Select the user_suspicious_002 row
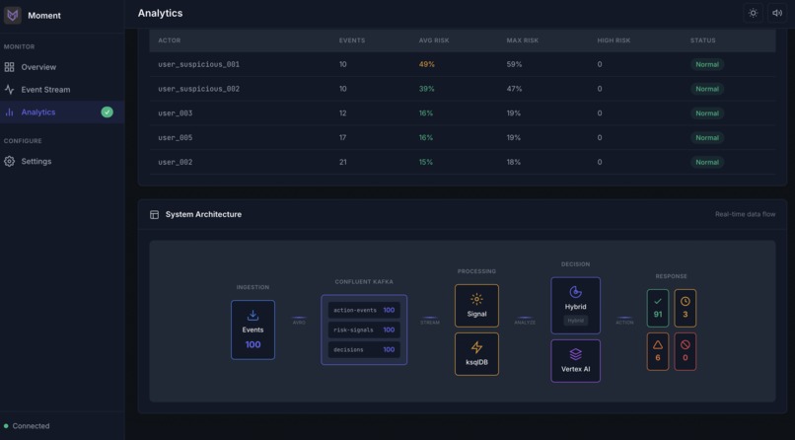 click(462, 89)
